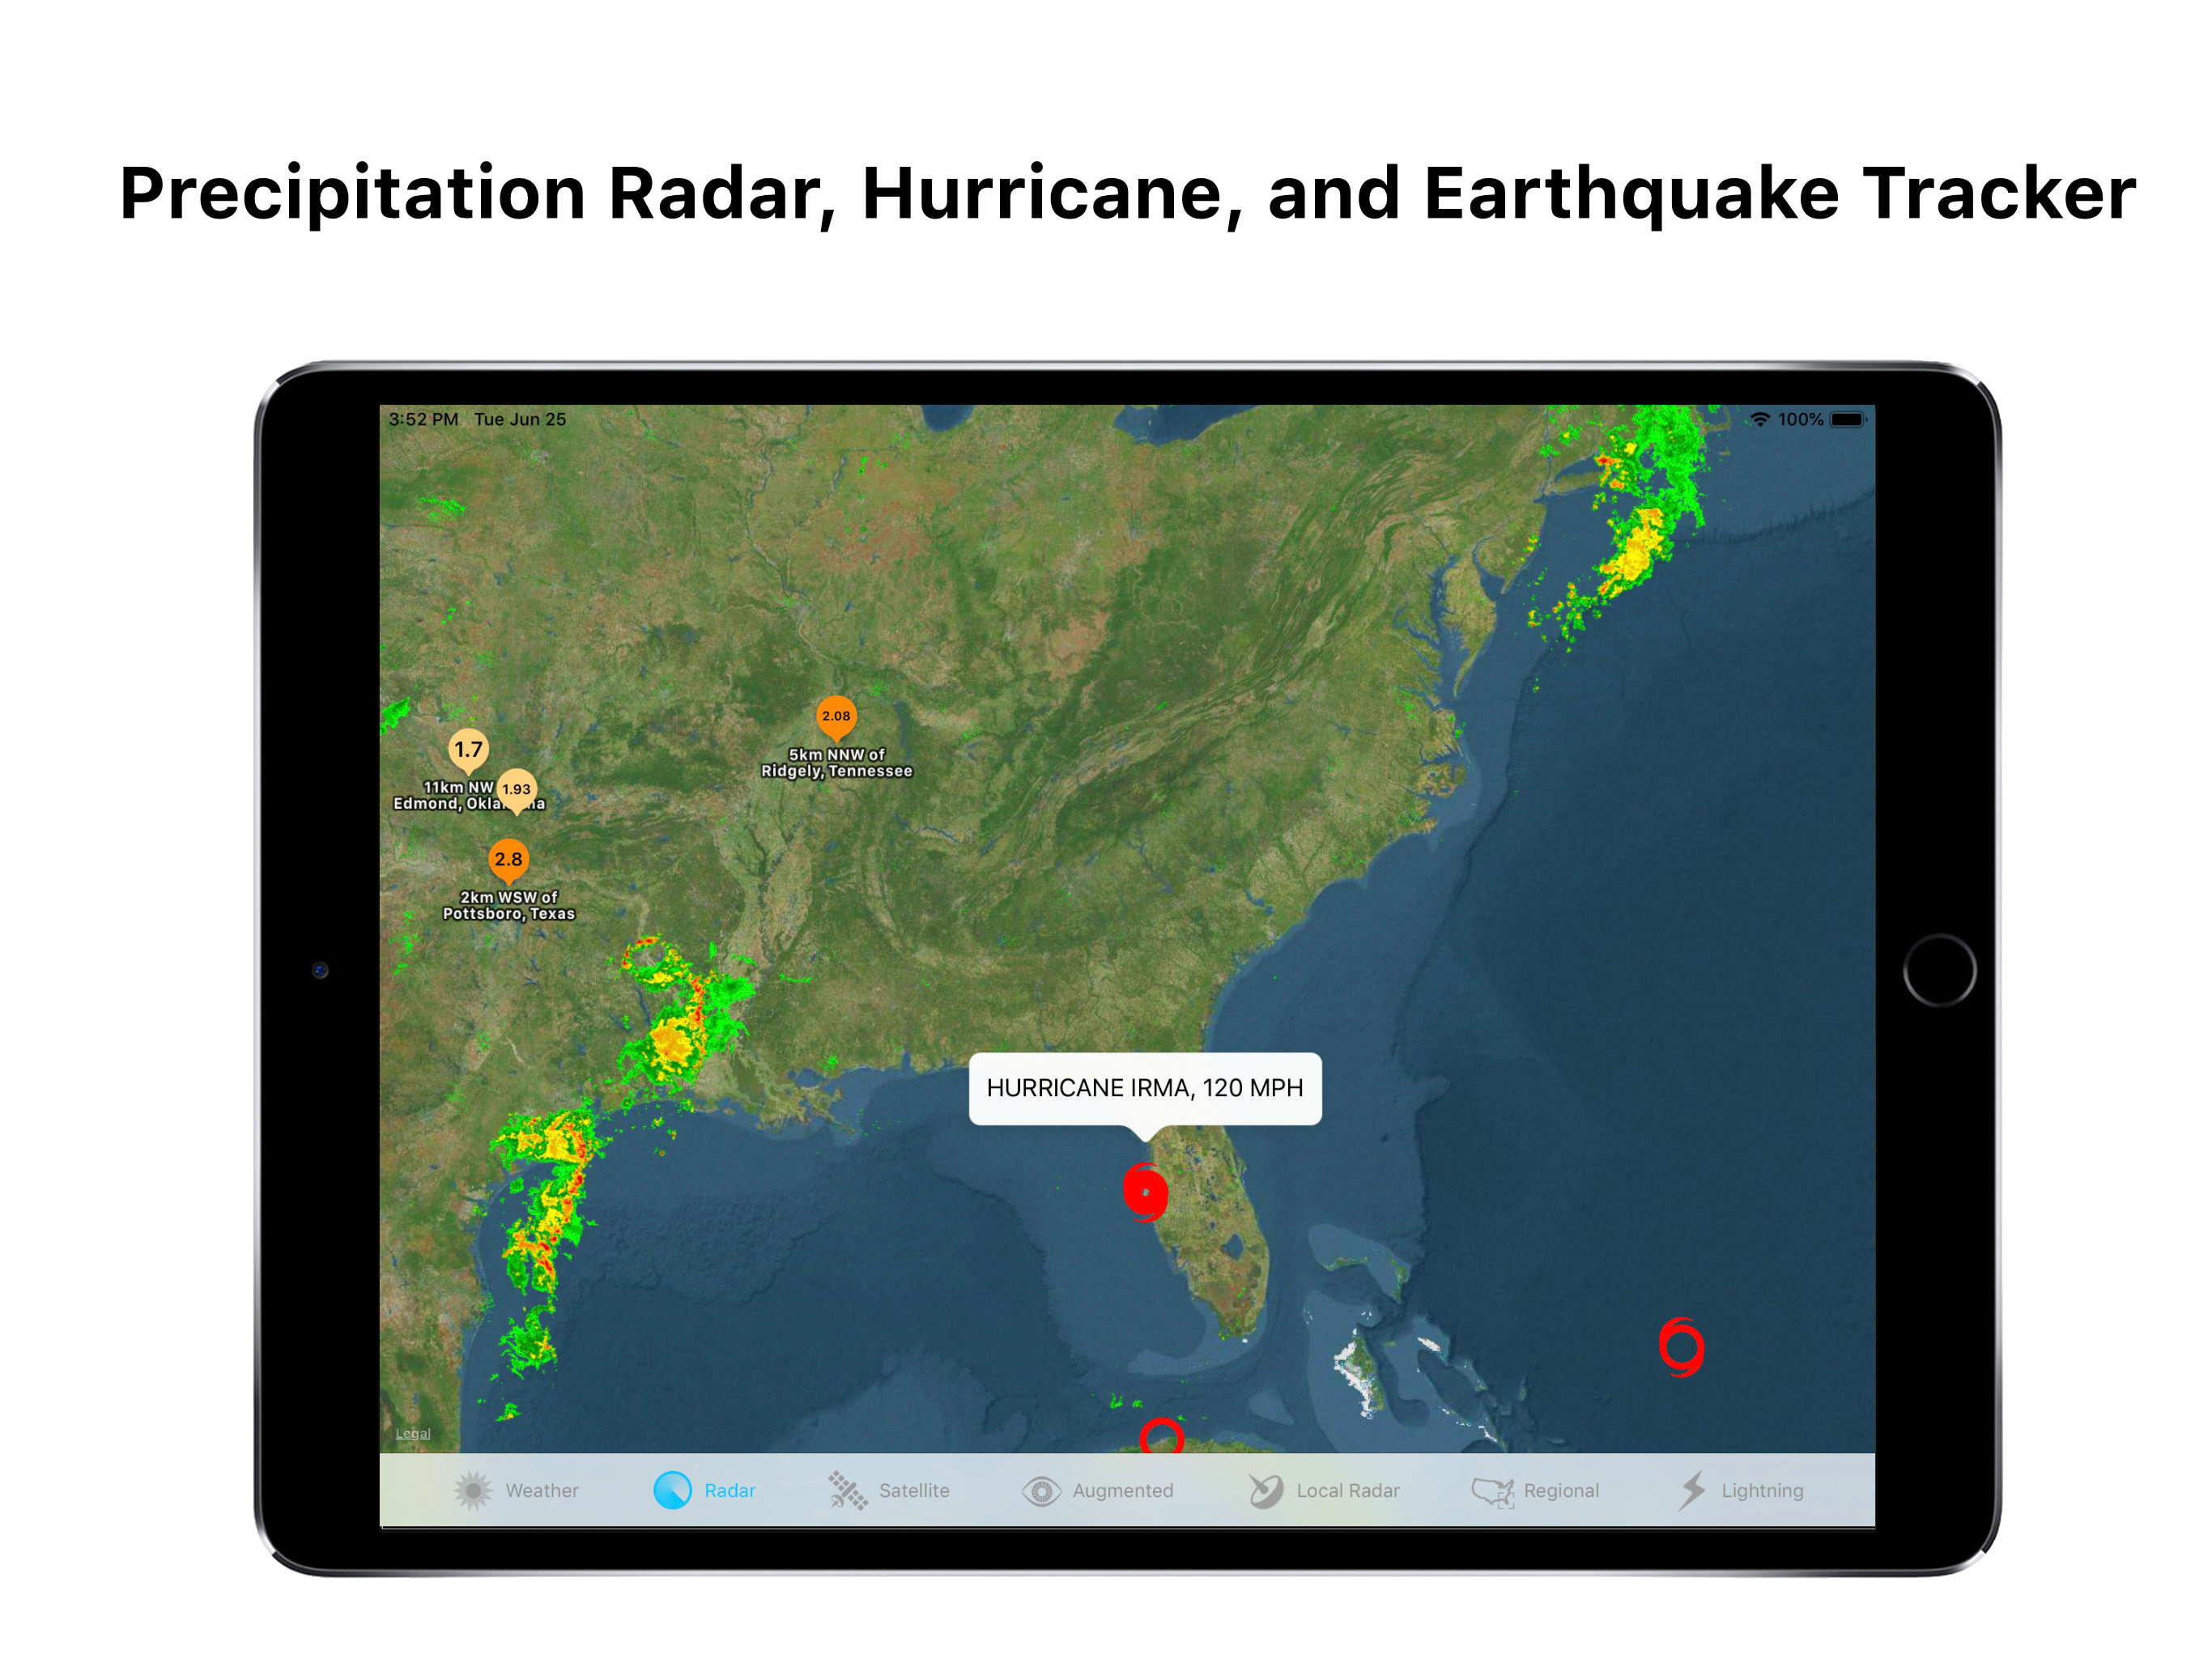This screenshot has width=2212, height=1658.
Task: Click the Satellite icon in tab bar
Action: [x=847, y=1490]
